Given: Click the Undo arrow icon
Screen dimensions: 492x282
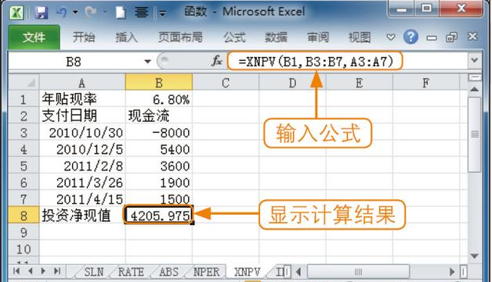Looking at the screenshot, I should (61, 12).
